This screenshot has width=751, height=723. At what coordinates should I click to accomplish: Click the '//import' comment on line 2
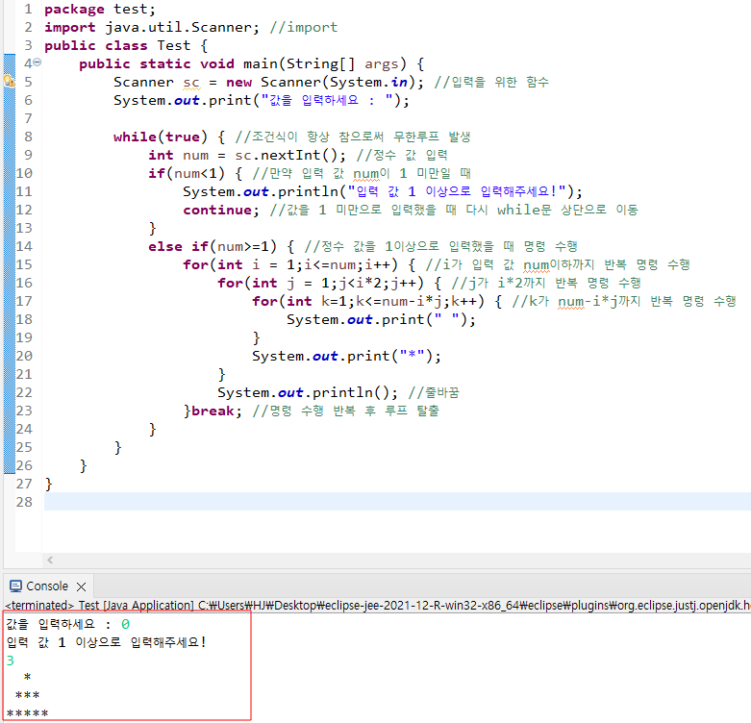pos(304,27)
